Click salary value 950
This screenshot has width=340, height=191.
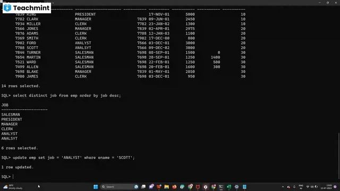coord(191,76)
